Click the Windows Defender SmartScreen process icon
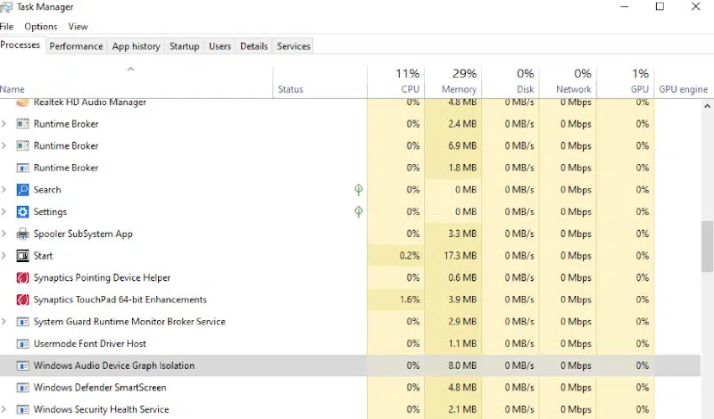 [x=22, y=388]
